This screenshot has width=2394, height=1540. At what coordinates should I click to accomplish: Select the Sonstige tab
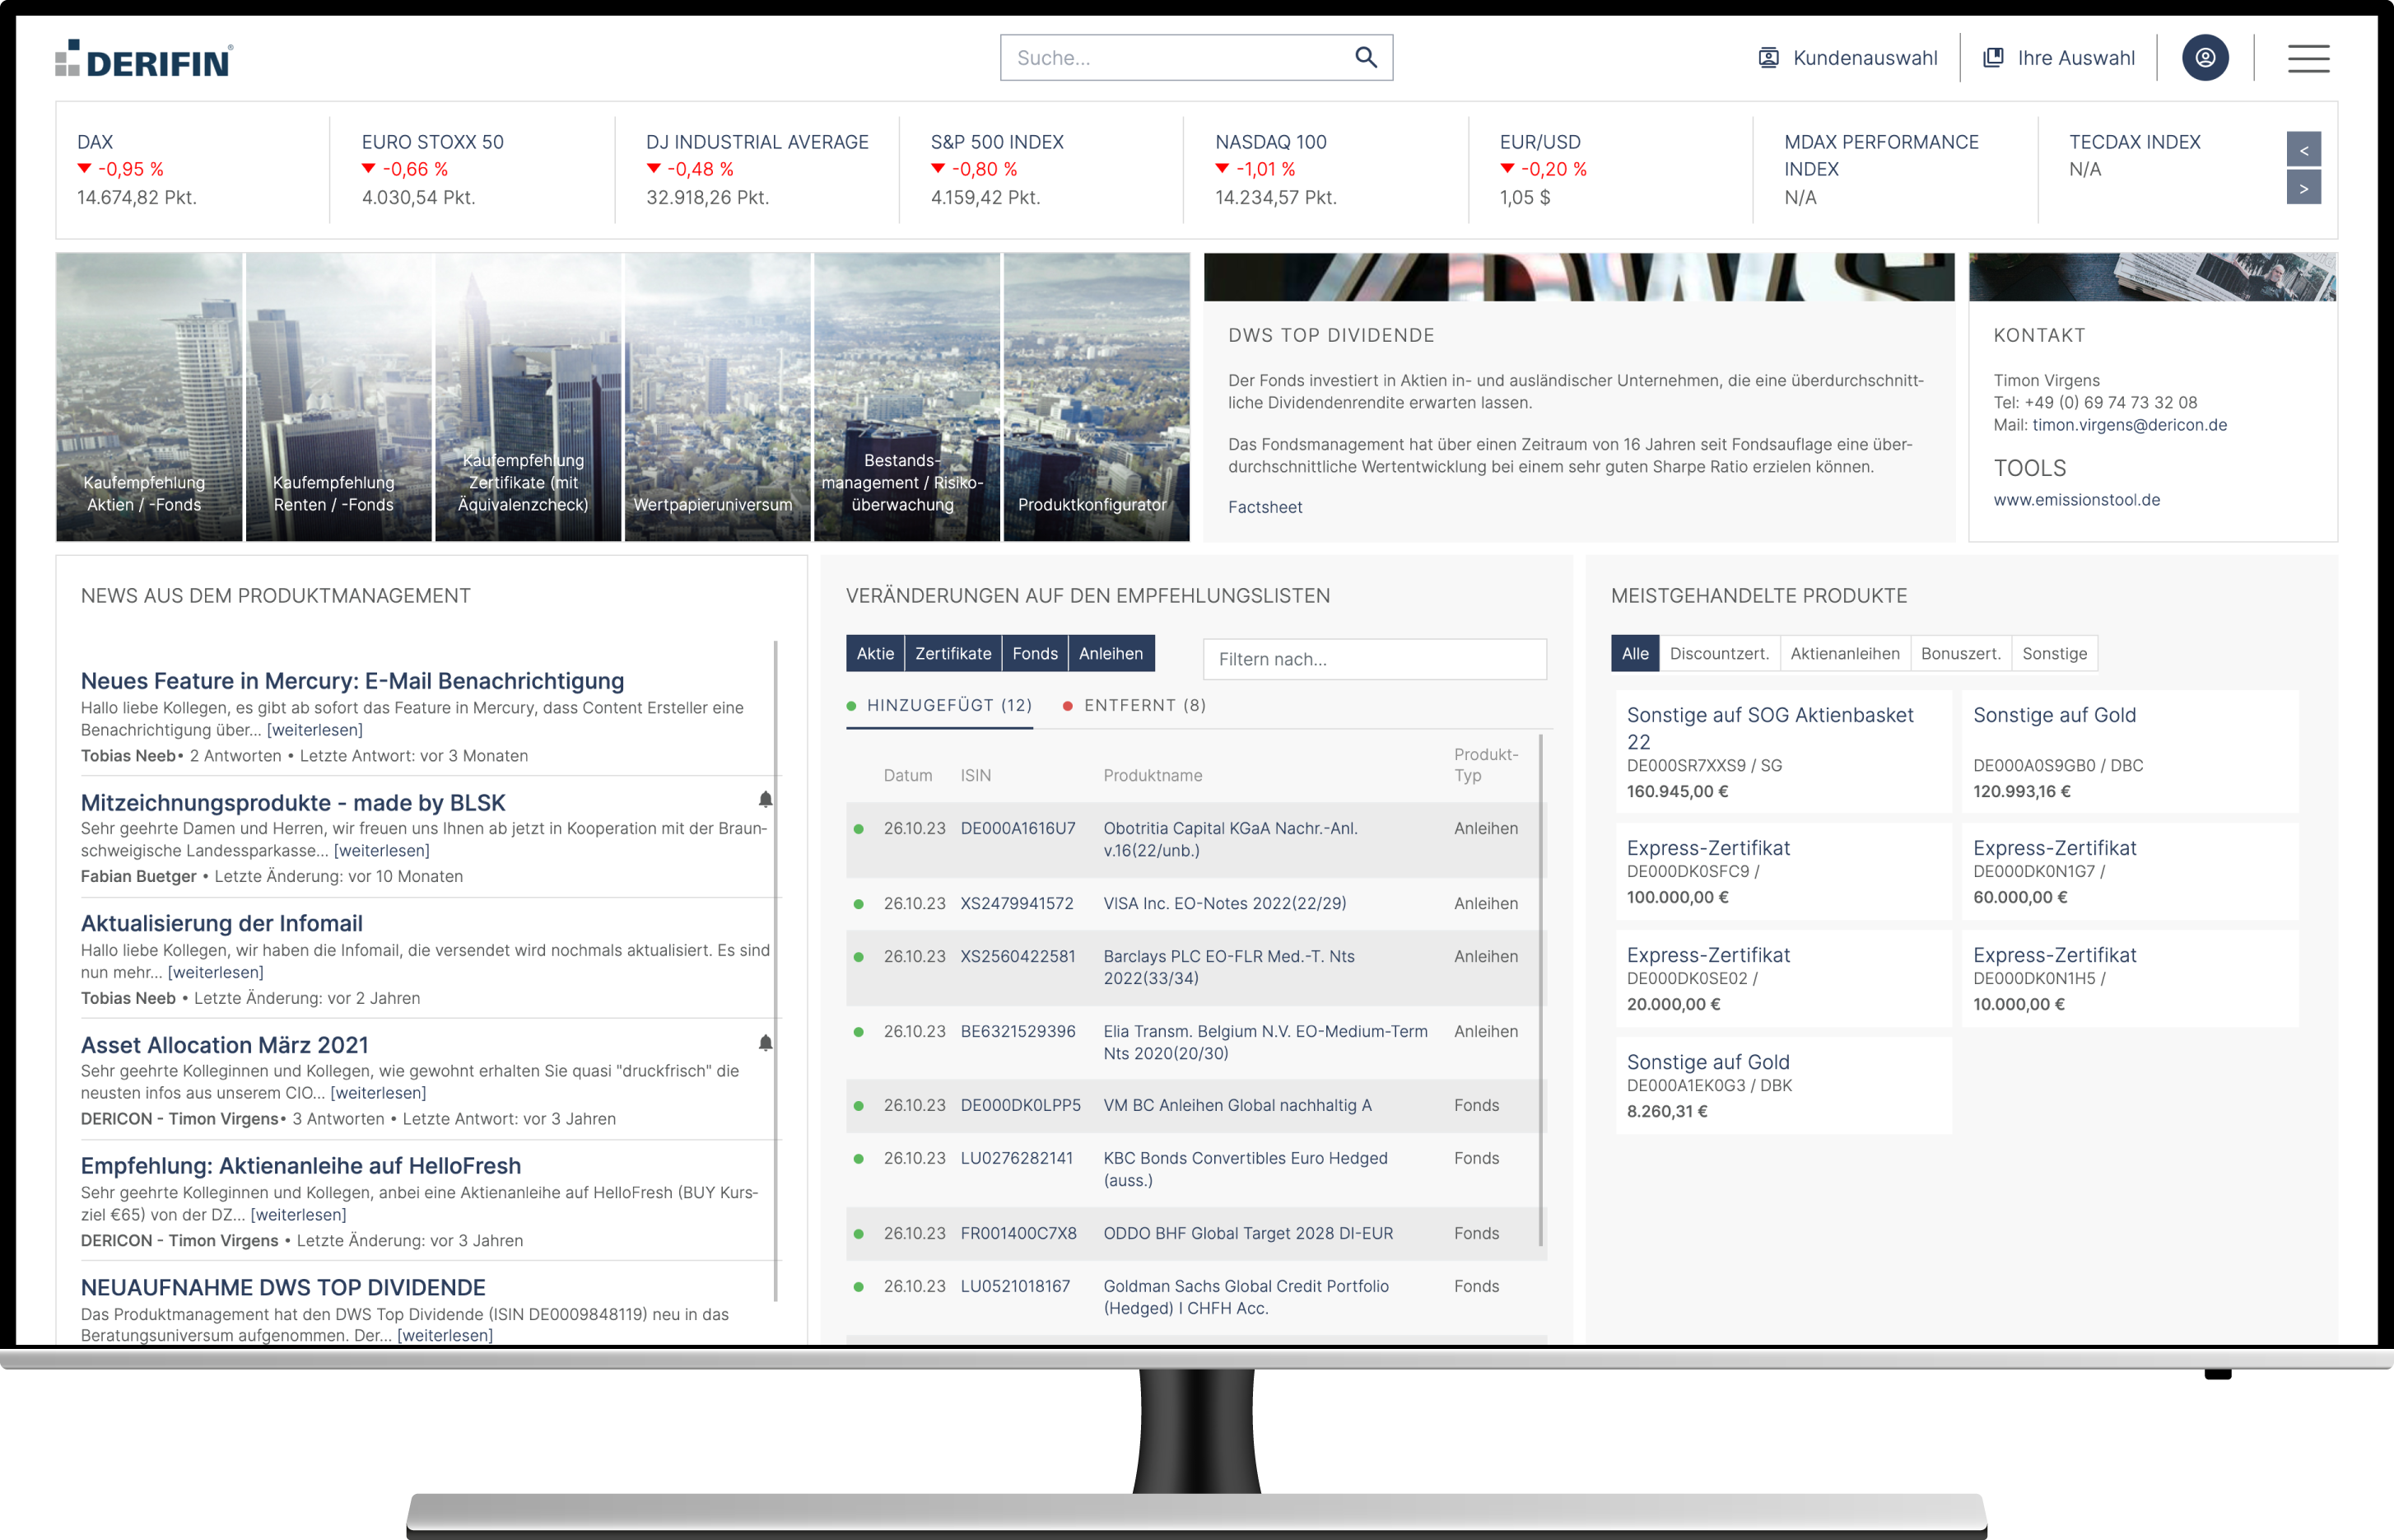tap(2054, 653)
